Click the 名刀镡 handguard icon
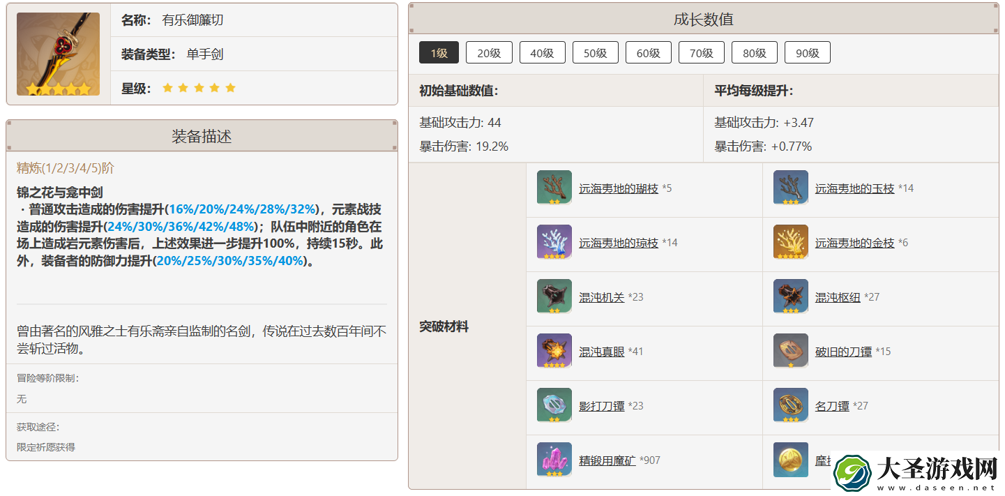This screenshot has width=1005, height=496. [791, 406]
